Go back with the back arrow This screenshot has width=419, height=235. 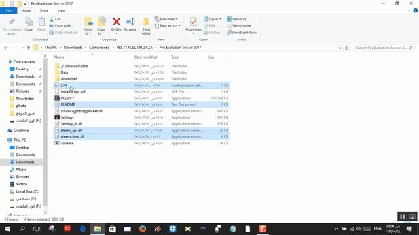(6, 48)
